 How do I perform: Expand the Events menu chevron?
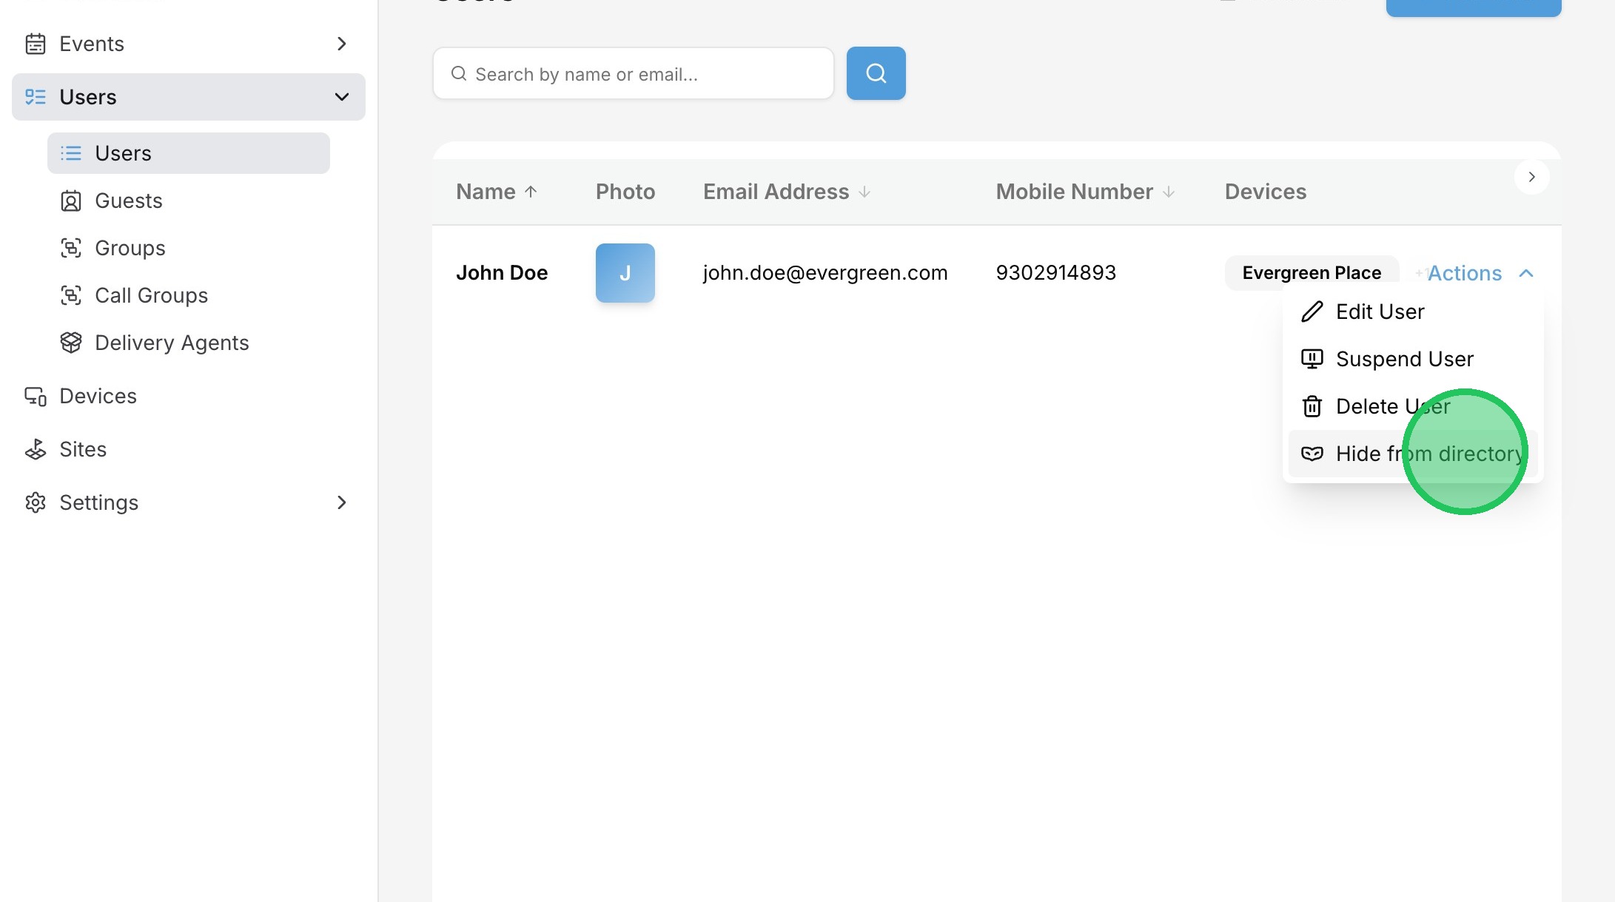341,44
